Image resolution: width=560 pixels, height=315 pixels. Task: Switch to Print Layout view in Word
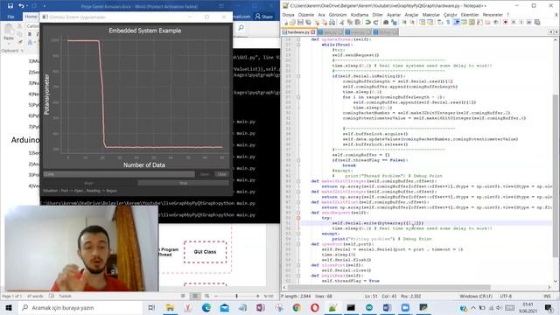click(195, 296)
